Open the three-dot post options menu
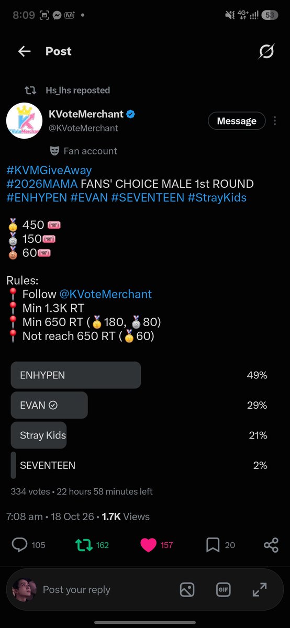 (x=274, y=121)
